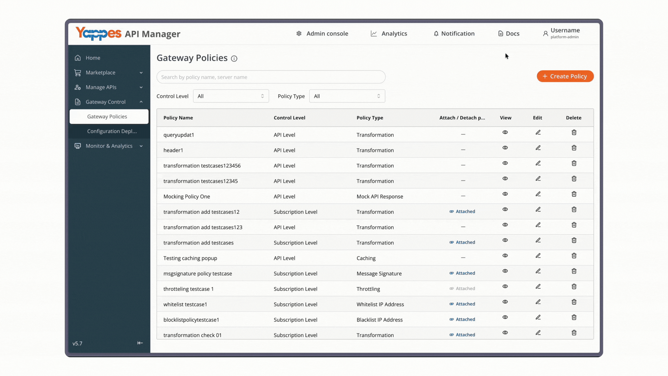Click the Manage APIs icon

[78, 87]
